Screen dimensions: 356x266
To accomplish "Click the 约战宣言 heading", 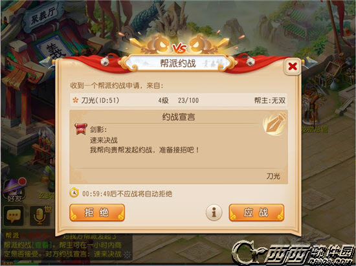I will click(x=179, y=117).
